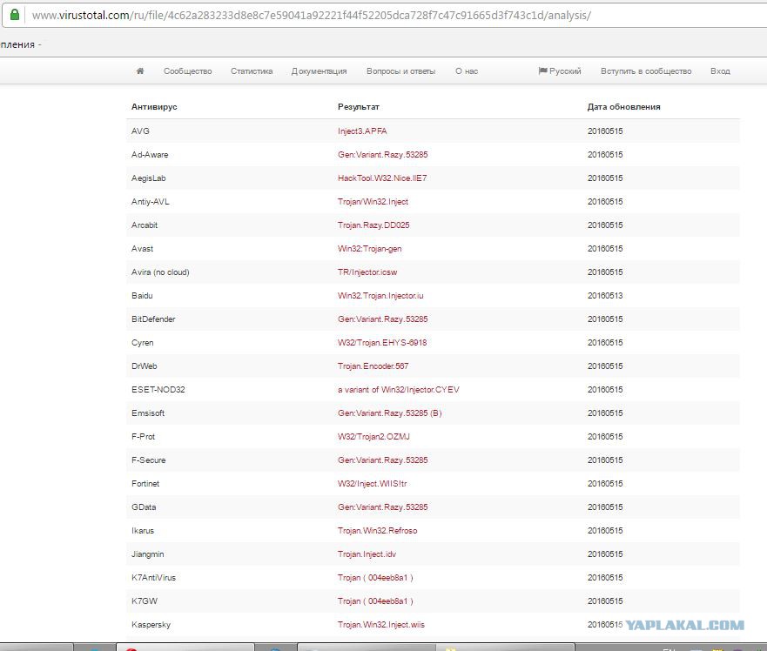Select the Antiy-AVL antivirus name
This screenshot has width=767, height=651.
(x=150, y=202)
